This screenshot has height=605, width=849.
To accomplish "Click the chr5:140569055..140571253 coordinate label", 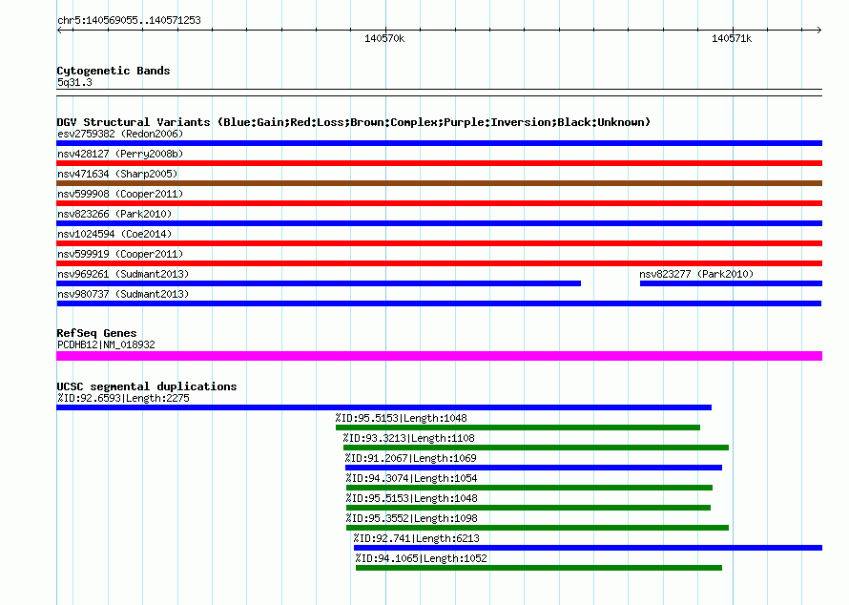I will pos(129,20).
